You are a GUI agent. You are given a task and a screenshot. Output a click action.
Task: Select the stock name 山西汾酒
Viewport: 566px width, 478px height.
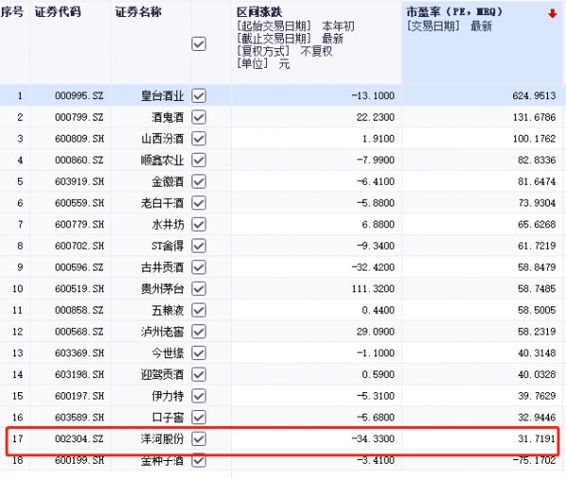[x=163, y=138]
